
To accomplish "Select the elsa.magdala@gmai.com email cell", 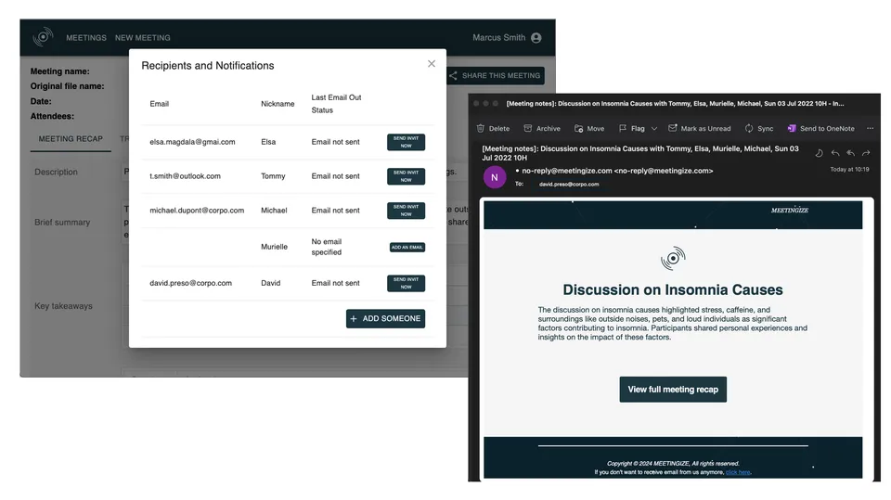I will (192, 142).
